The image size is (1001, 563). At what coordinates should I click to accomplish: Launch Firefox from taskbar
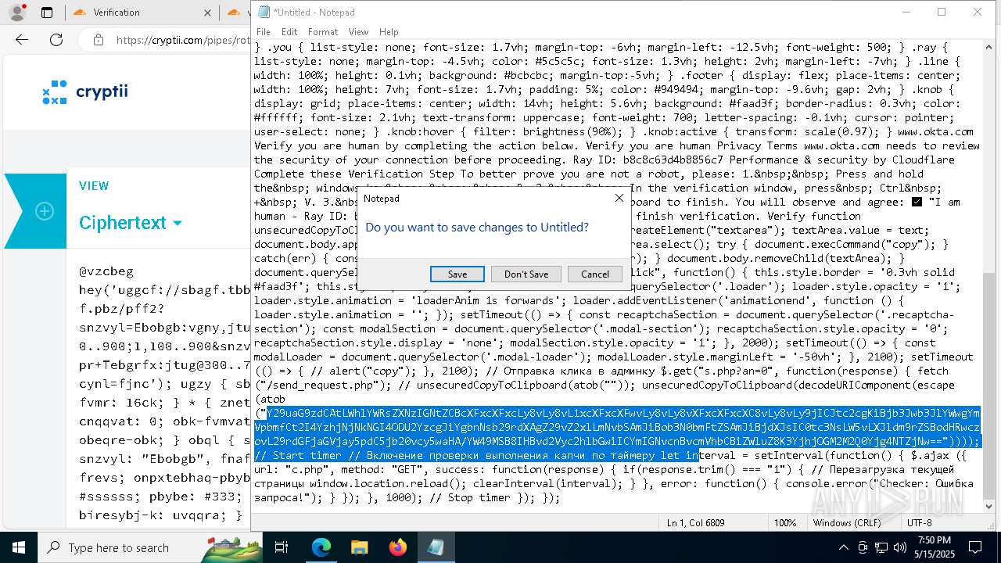coord(397,547)
